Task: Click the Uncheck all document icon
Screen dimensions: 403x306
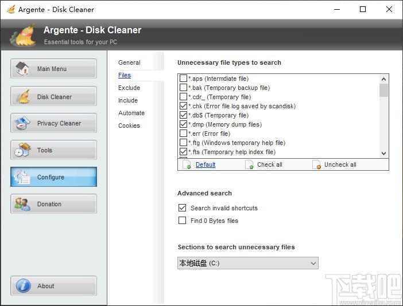Action: click(x=316, y=164)
